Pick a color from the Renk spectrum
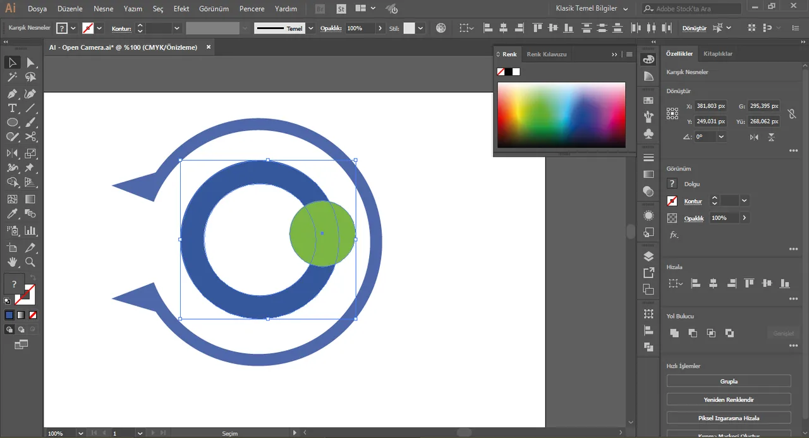Image resolution: width=809 pixels, height=438 pixels. pyautogui.click(x=561, y=115)
